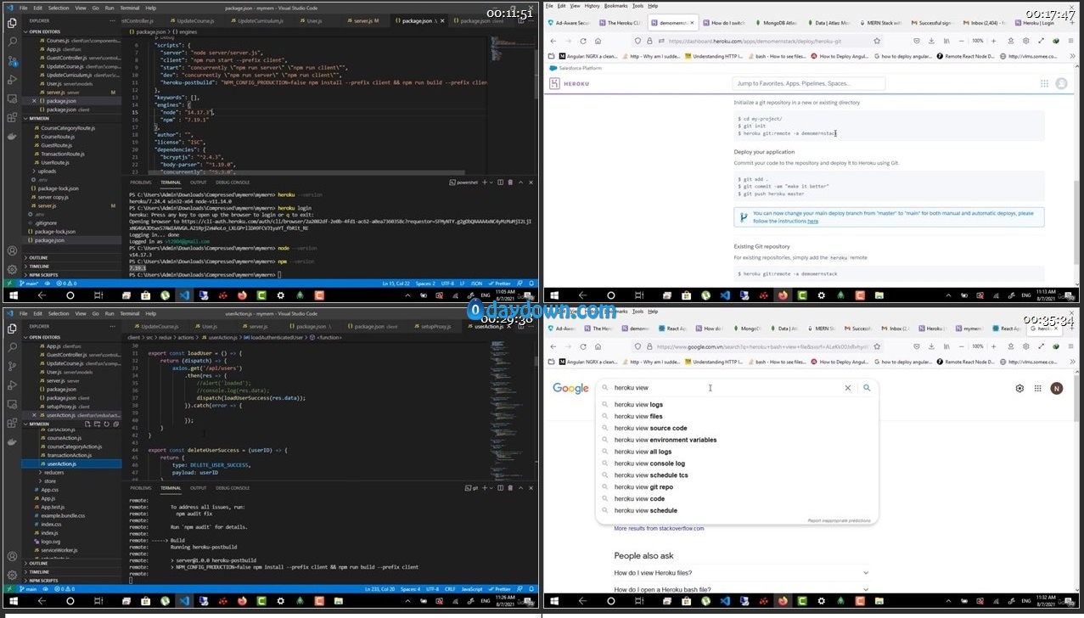The width and height of the screenshot is (1084, 618).
Task: Click the 'here' link in the Heroku deploy notice
Action: point(812,221)
